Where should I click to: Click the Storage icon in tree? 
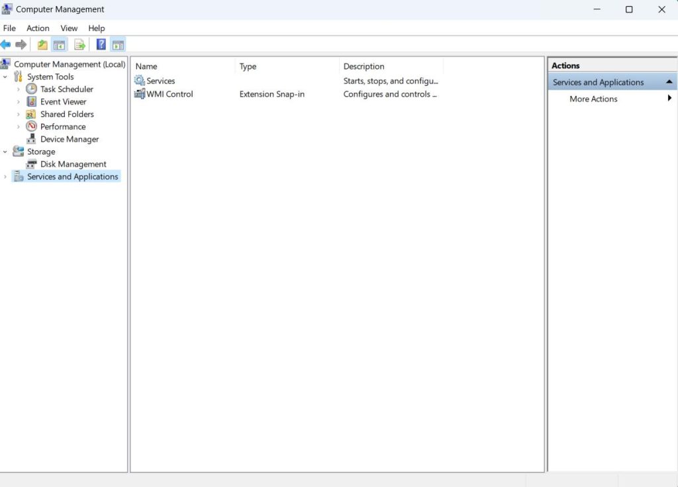[x=18, y=152]
